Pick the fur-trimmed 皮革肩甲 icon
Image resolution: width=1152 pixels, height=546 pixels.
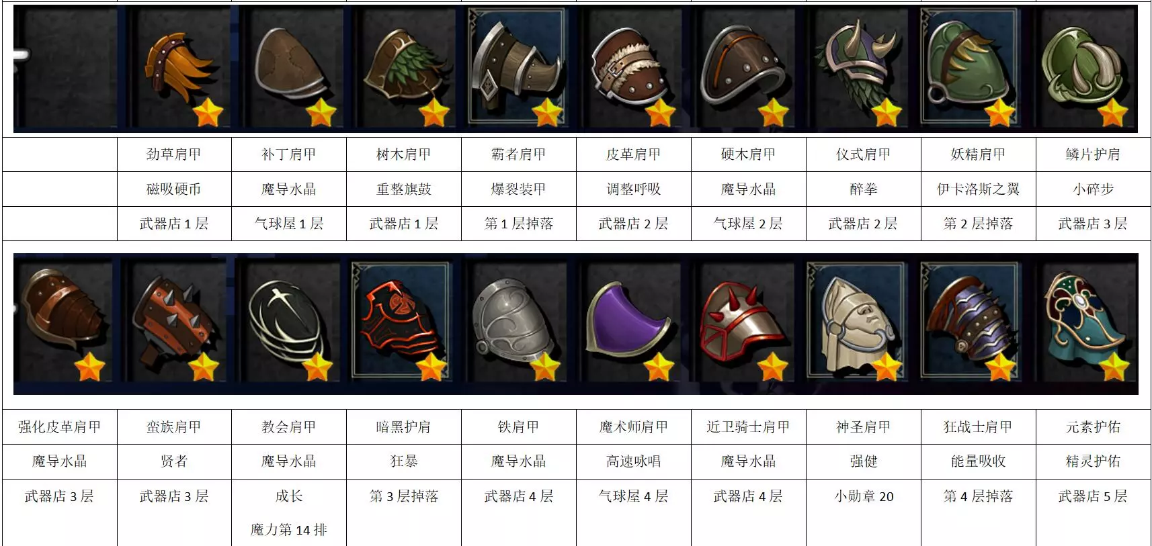tap(632, 69)
